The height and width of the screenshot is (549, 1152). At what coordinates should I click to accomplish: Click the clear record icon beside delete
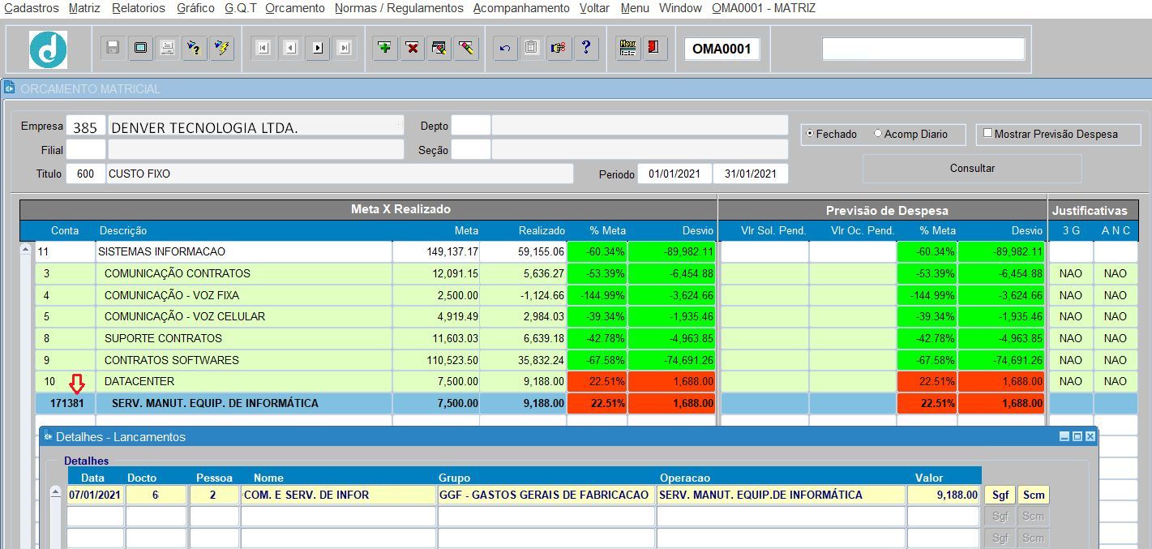pyautogui.click(x=439, y=48)
